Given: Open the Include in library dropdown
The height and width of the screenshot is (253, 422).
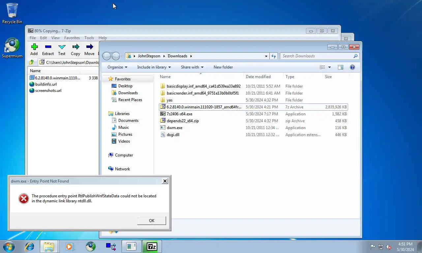Looking at the screenshot, I should pyautogui.click(x=154, y=67).
